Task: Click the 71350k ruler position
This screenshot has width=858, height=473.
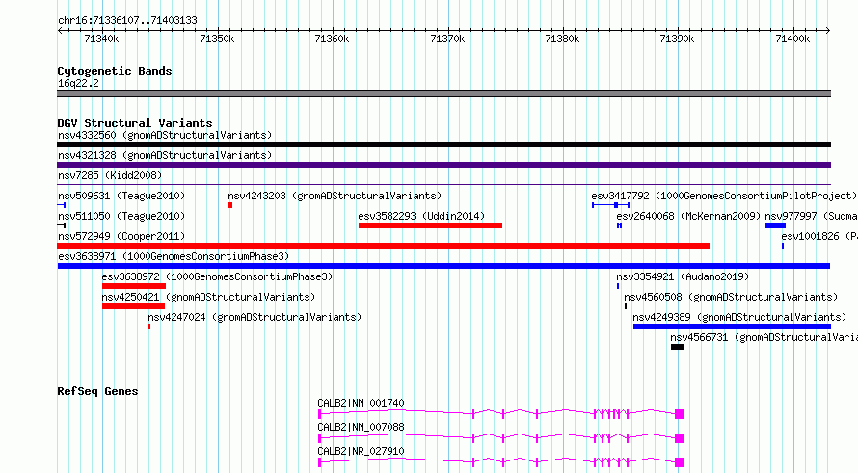Action: click(217, 39)
